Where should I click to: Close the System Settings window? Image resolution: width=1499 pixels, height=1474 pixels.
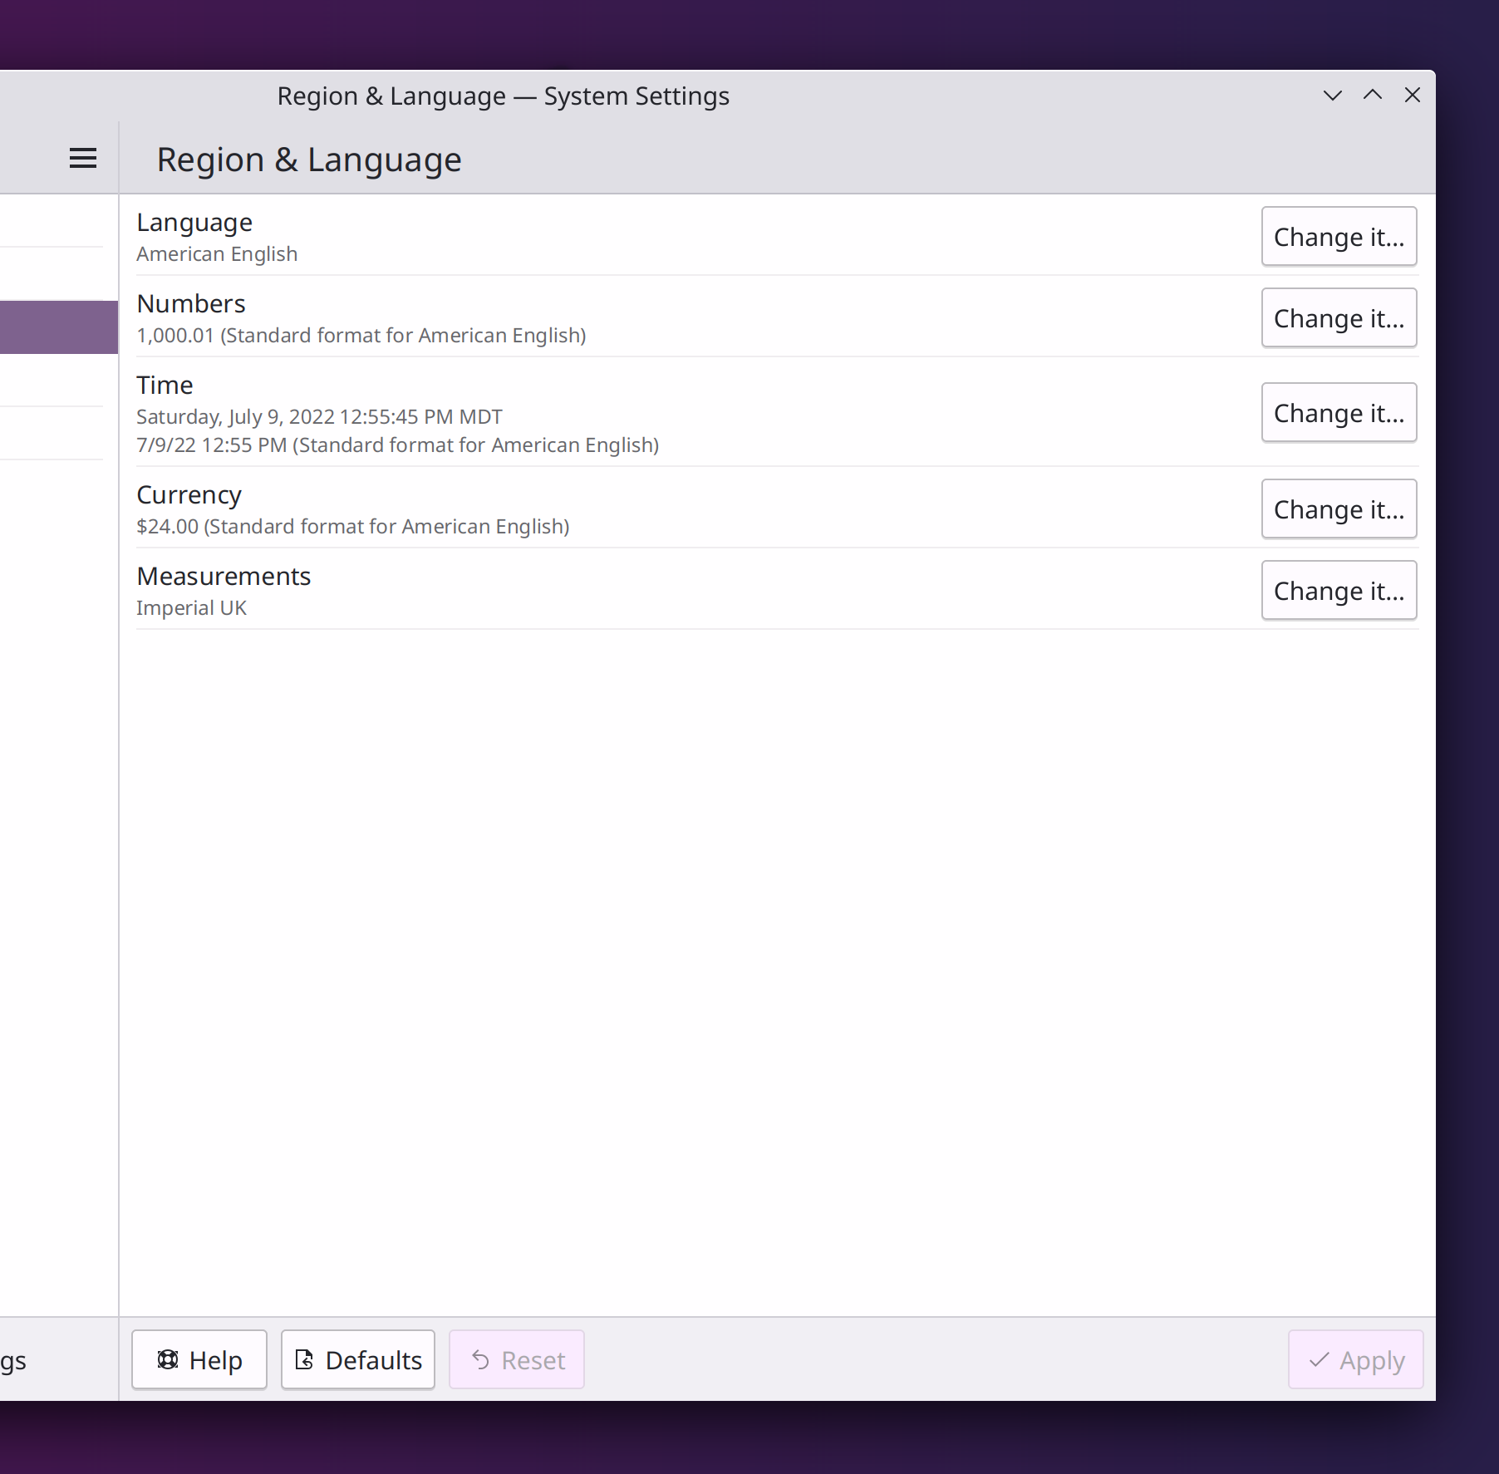point(1412,96)
